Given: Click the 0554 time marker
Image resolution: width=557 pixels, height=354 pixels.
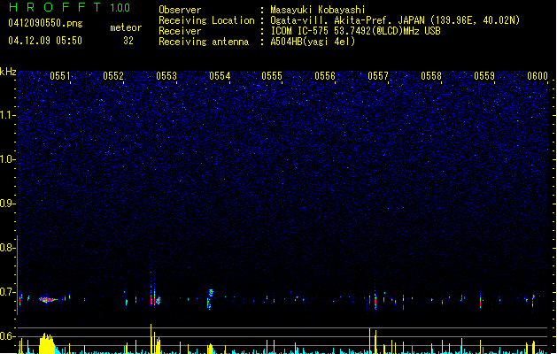Looking at the screenshot, I should tap(220, 76).
